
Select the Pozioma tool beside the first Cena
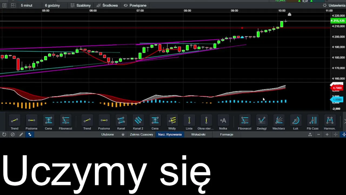click(32, 123)
